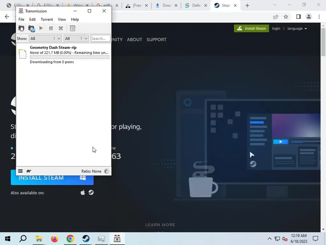Screen dimensions: 326x245
Task: Open Windows taskbar search
Action: (23, 239)
